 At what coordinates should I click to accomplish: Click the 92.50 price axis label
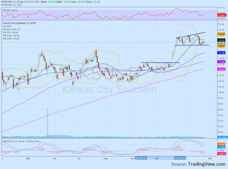pyautogui.click(x=221, y=110)
